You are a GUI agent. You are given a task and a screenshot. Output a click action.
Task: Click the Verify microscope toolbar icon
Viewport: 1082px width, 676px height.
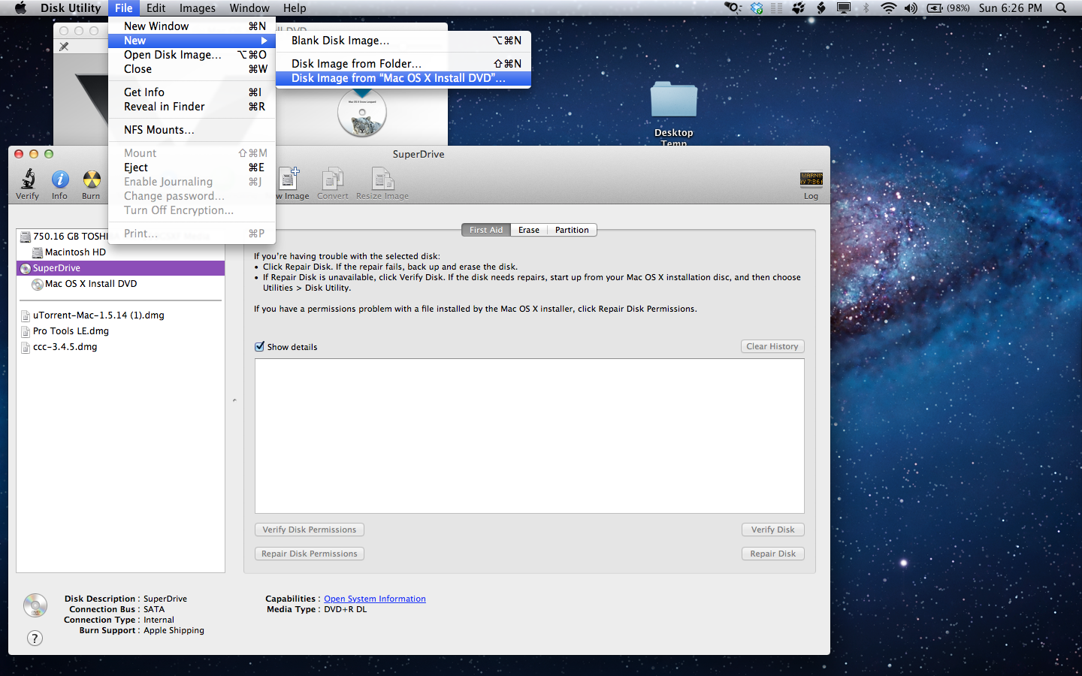(28, 180)
